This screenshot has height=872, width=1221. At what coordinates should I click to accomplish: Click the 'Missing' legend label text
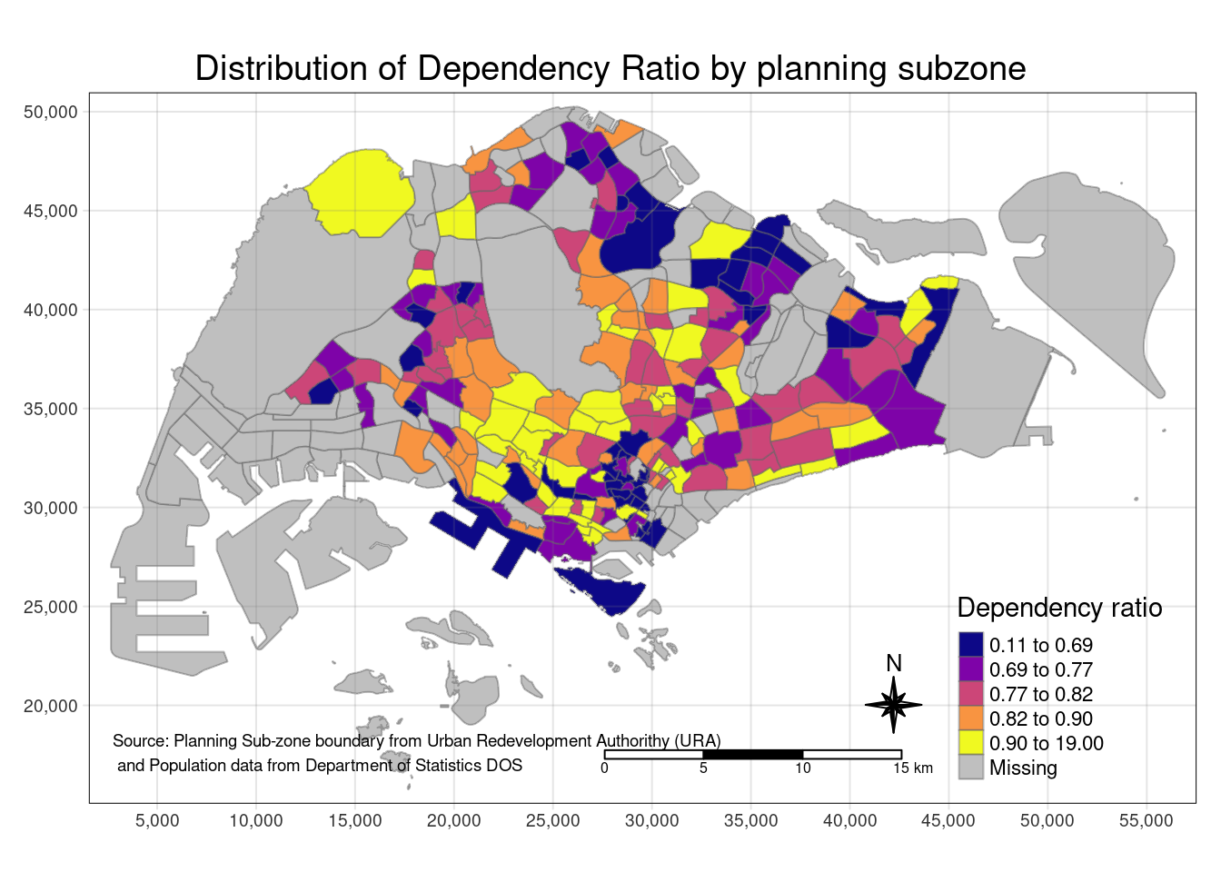click(1023, 768)
